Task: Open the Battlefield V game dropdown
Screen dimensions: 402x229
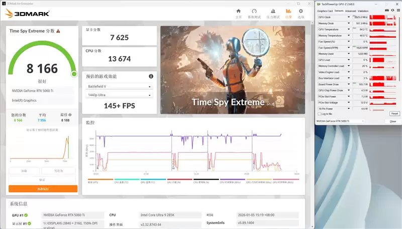Action: (x=119, y=86)
